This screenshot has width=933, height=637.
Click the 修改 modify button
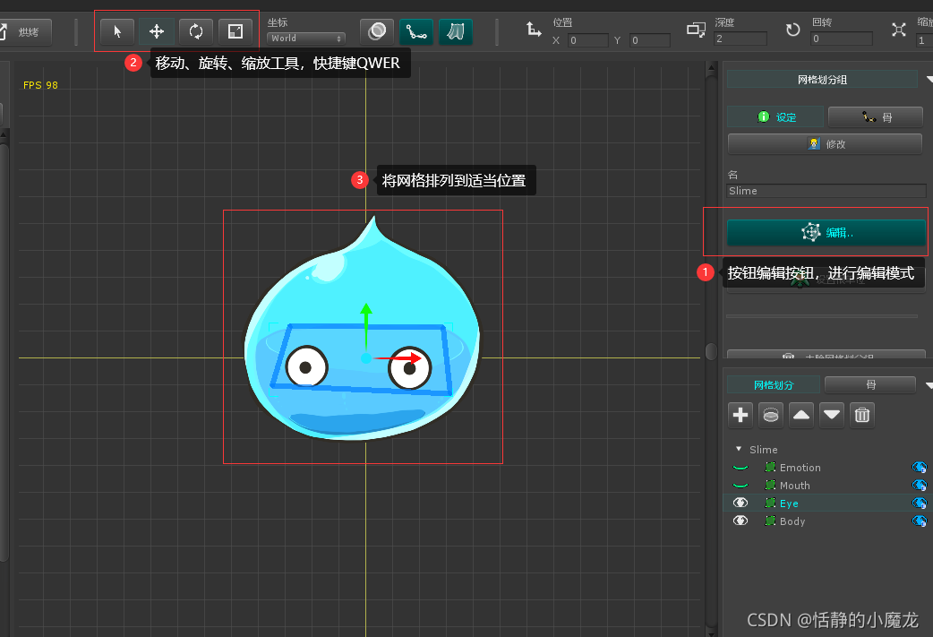click(x=825, y=144)
